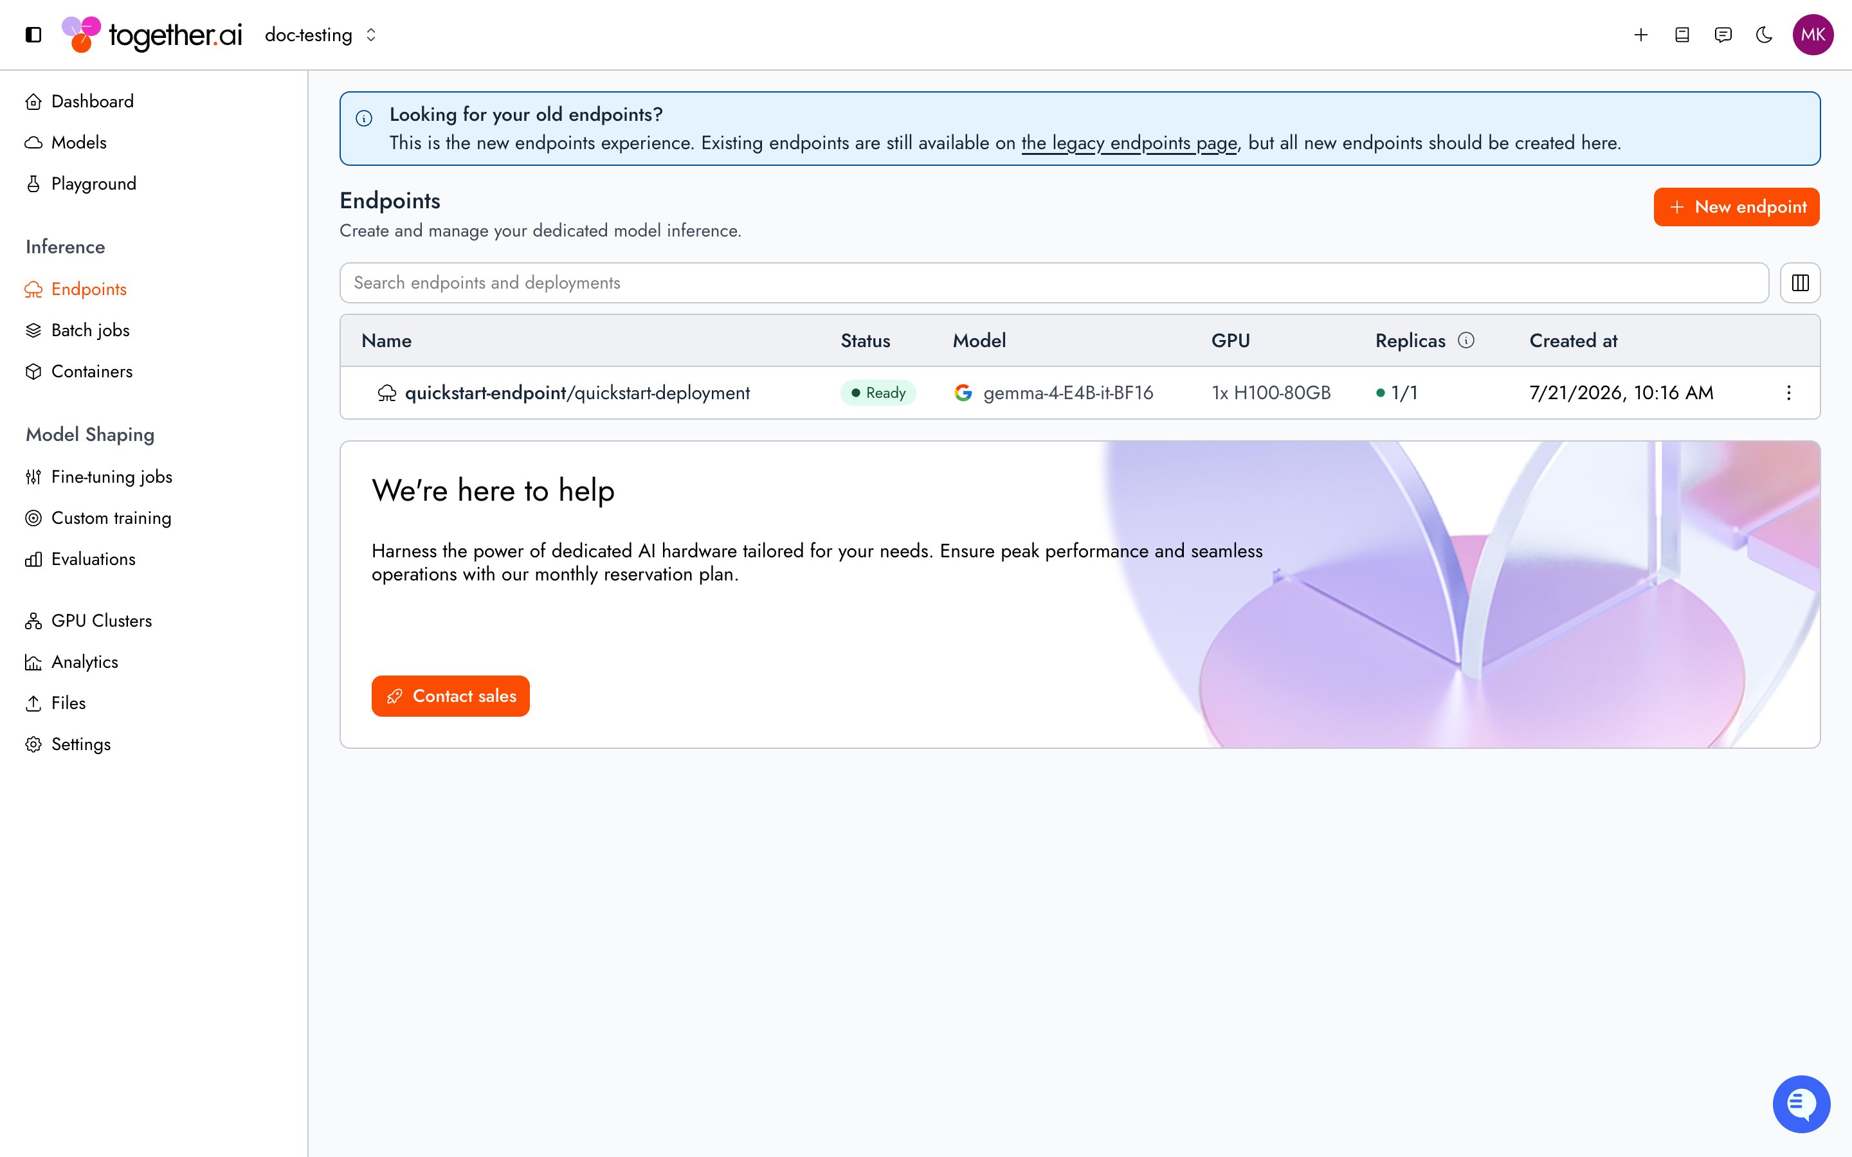Image resolution: width=1852 pixels, height=1157 pixels.
Task: Open the together.ai logo home link
Action: click(152, 35)
